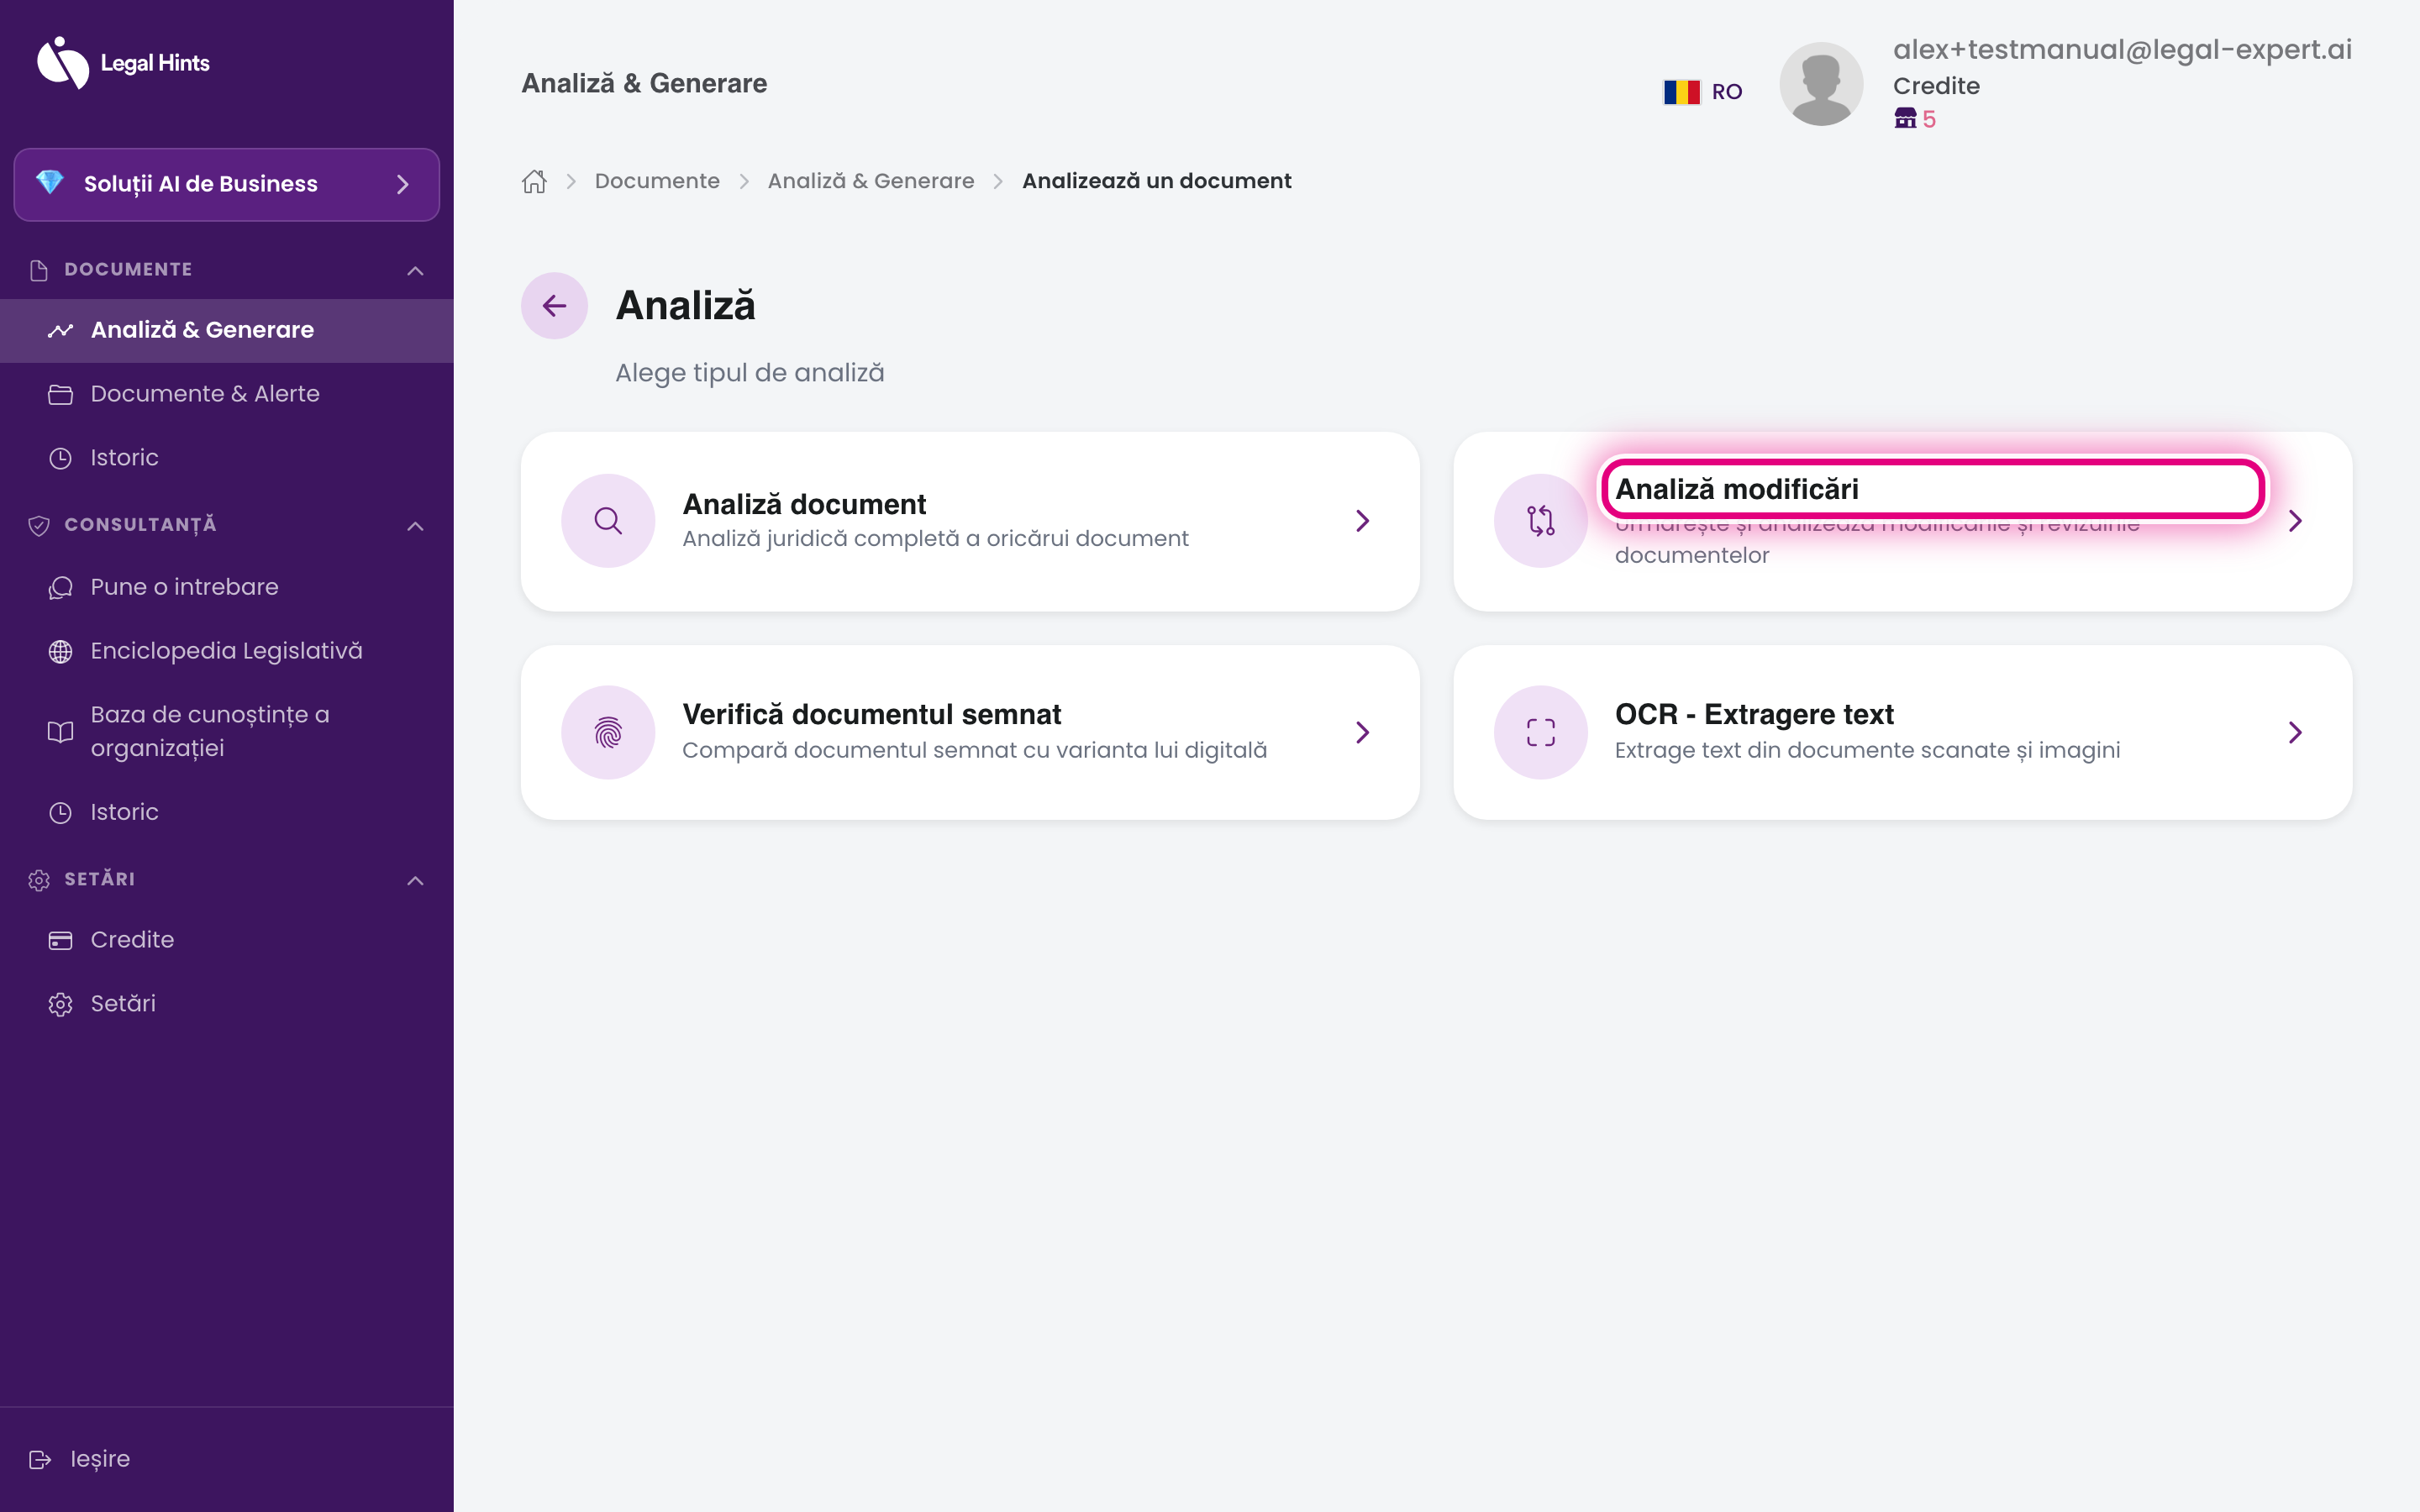
Task: Click the Legal Hints logo
Action: 123,63
